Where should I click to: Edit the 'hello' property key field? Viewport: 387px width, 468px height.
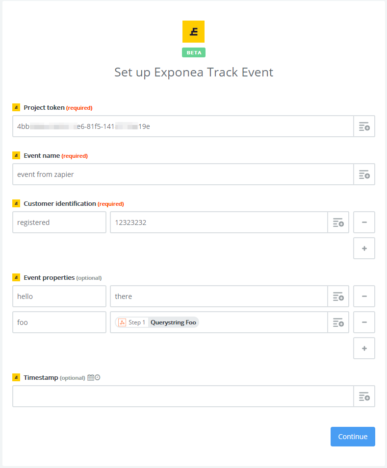tap(59, 296)
